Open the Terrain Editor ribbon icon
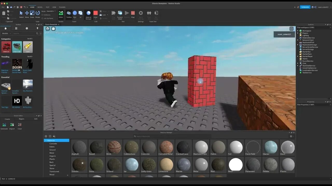 (61, 14)
